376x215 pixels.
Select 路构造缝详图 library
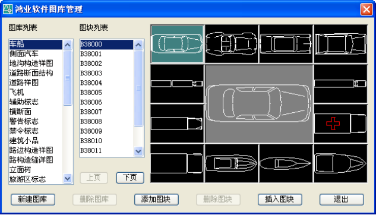[36, 160]
